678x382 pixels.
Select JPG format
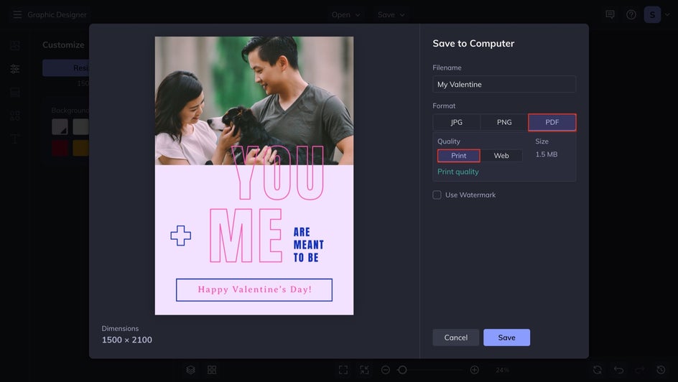[457, 122]
